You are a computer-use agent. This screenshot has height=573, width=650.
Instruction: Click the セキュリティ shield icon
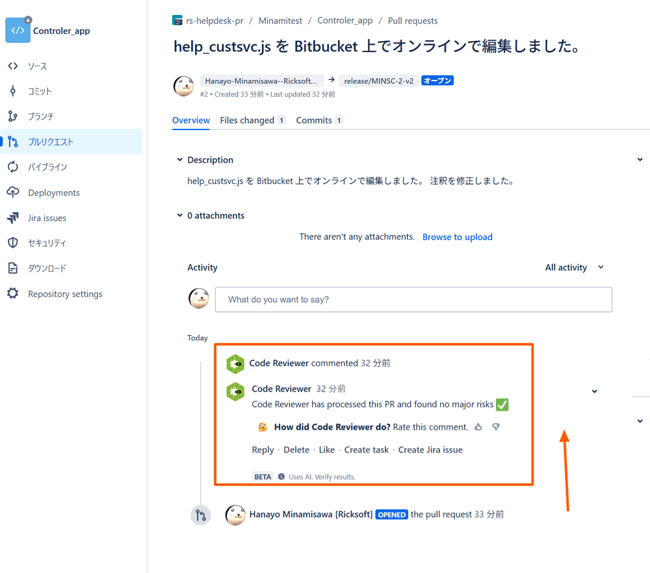(x=13, y=243)
